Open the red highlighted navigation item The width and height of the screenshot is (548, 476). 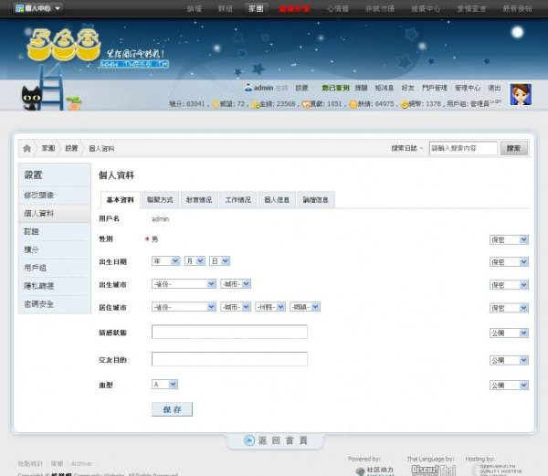point(294,8)
